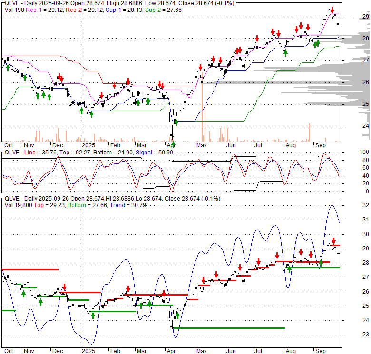
Task: Click the 'Feb' label on top chart axis
Action: point(115,145)
